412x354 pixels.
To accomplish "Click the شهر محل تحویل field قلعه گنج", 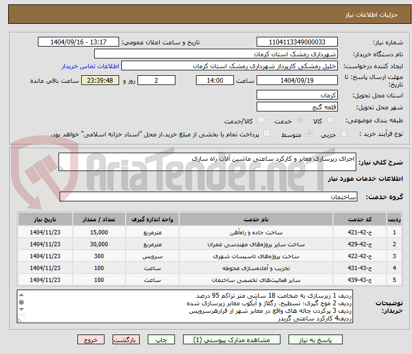I will tap(297, 107).
